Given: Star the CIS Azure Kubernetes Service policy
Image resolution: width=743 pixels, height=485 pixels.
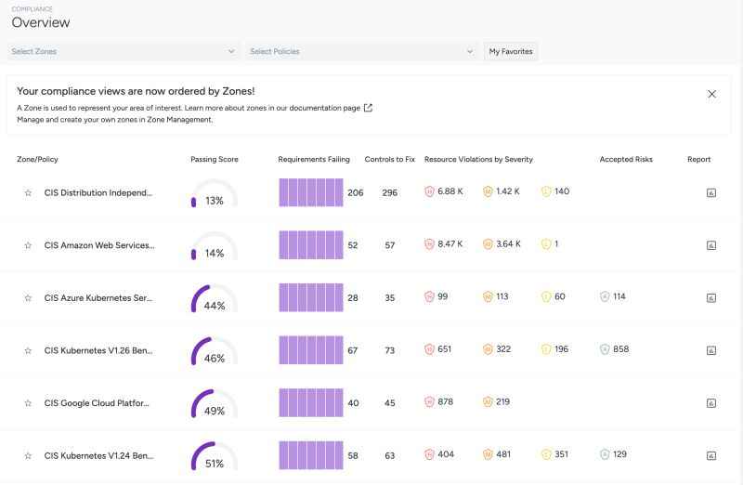Looking at the screenshot, I should click(28, 298).
